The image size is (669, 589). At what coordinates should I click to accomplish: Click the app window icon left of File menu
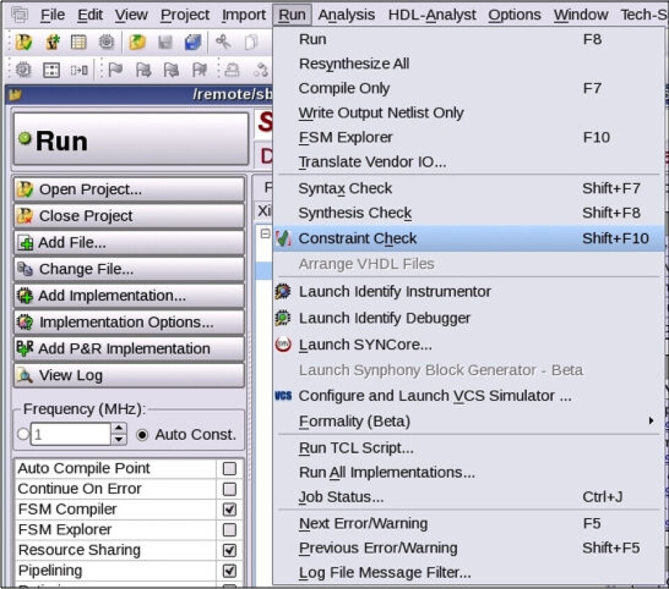coord(20,15)
